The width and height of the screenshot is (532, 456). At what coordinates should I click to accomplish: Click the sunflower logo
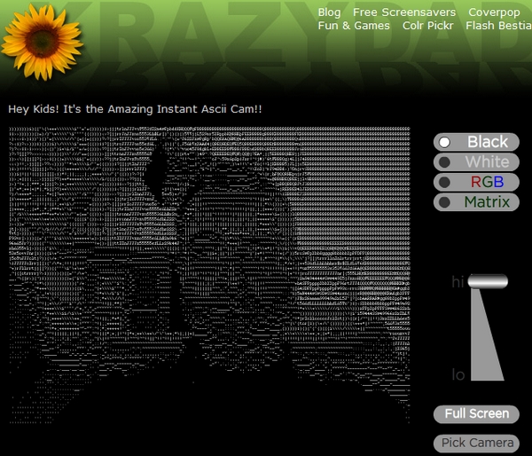pos(42,42)
